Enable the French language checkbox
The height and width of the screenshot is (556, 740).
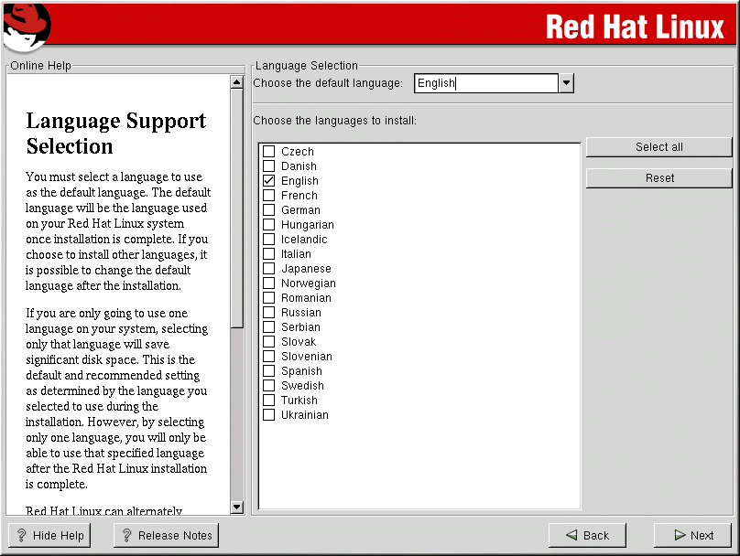[x=269, y=196]
